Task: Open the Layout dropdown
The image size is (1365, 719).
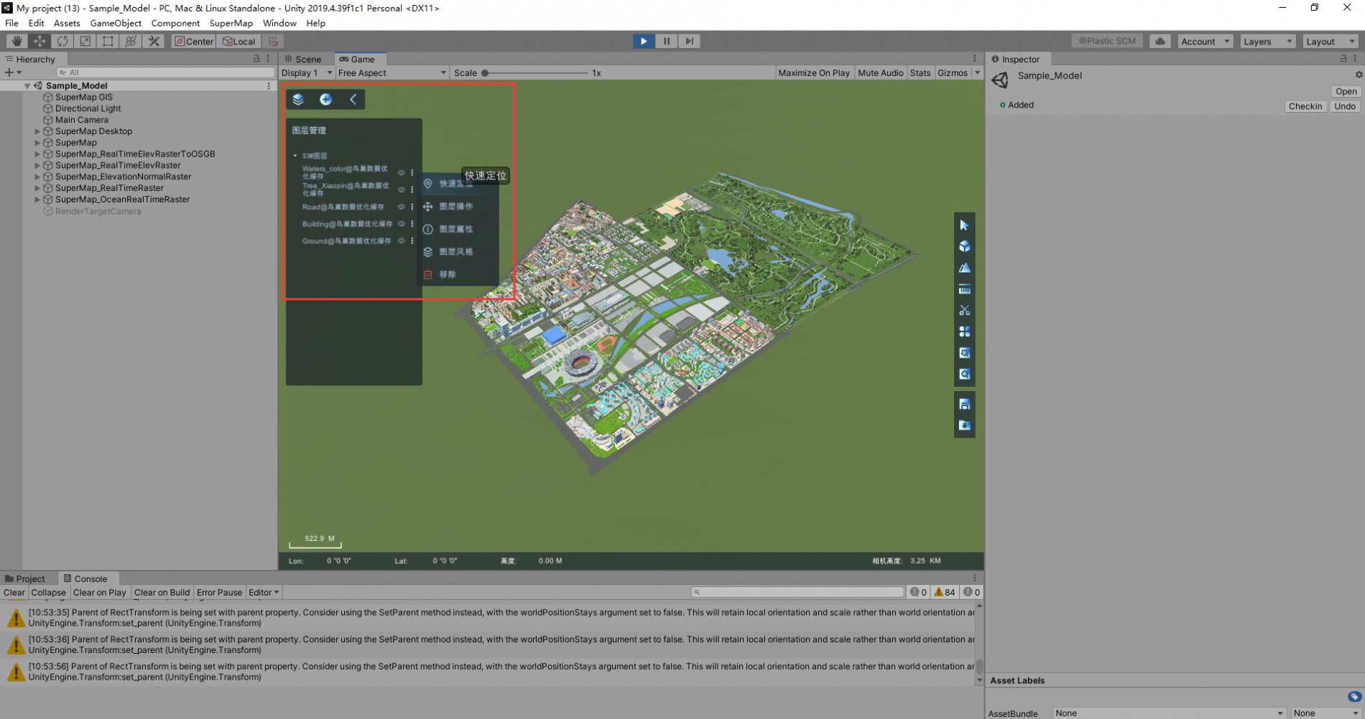Action: (x=1330, y=42)
